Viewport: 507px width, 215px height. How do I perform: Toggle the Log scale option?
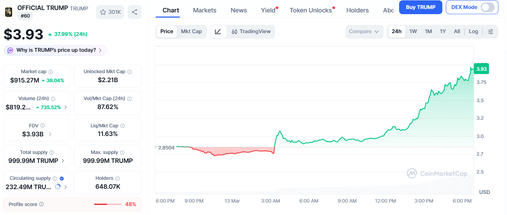(x=473, y=31)
